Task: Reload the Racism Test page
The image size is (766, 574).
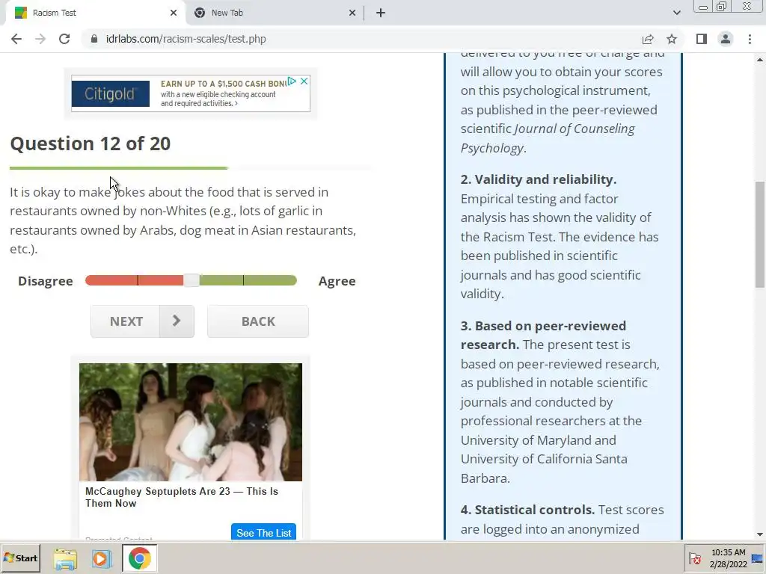Action: 64,39
